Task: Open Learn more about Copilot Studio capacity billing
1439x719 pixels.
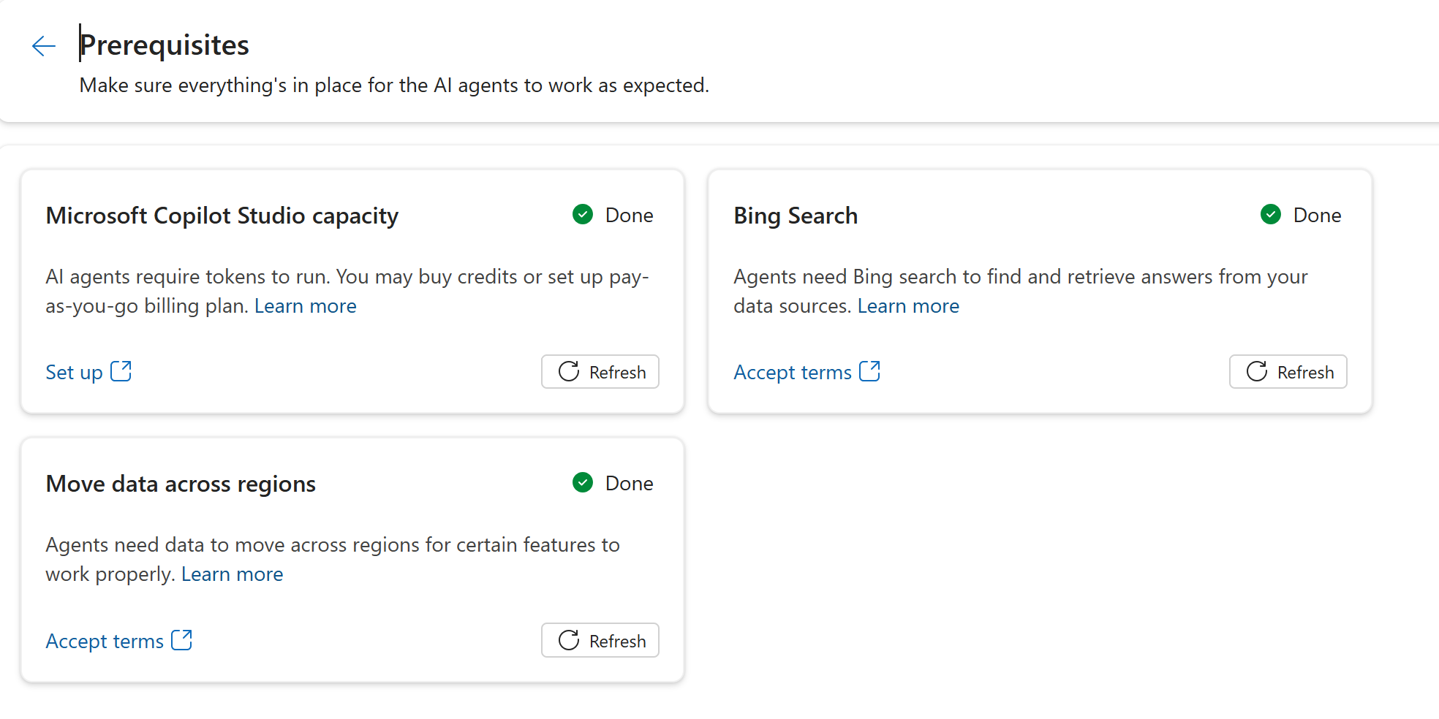Action: click(305, 305)
